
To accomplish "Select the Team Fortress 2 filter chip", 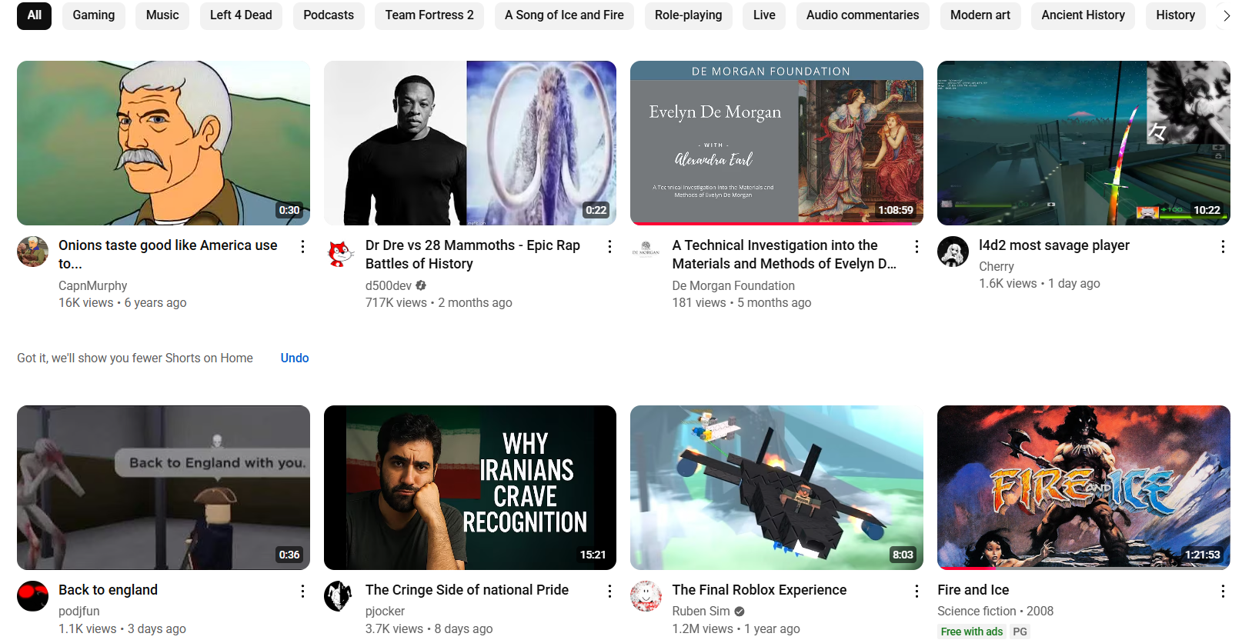I will [x=429, y=15].
